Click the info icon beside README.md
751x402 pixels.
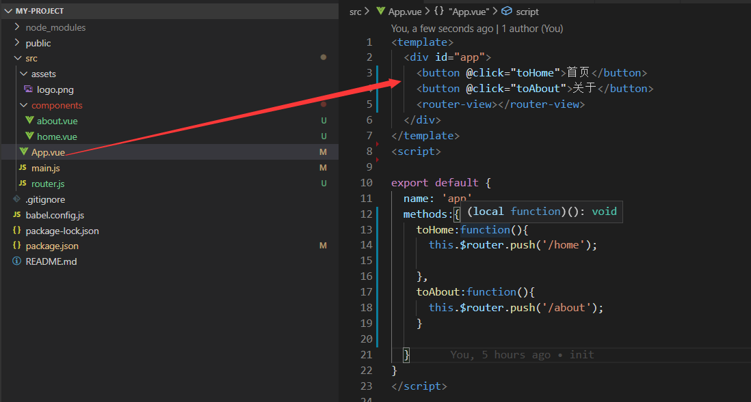pos(17,261)
